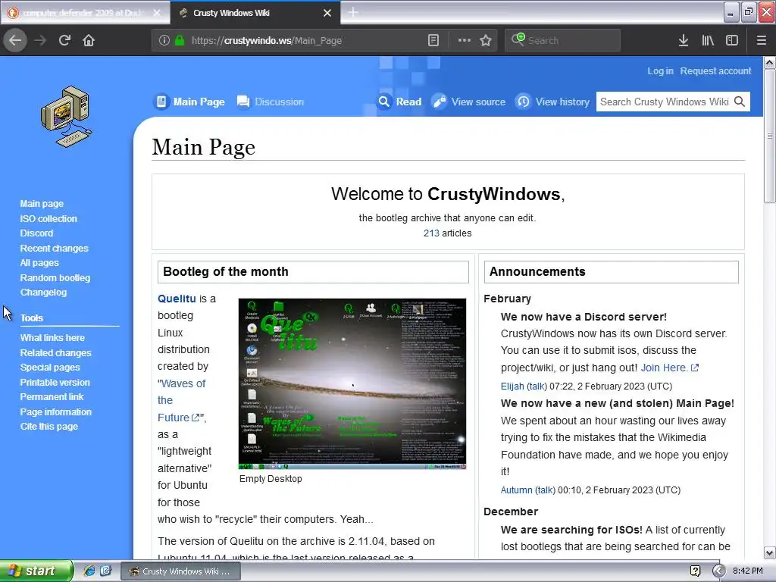The height and width of the screenshot is (582, 776).
Task: Open ISO collection sidebar link
Action: pyautogui.click(x=48, y=218)
